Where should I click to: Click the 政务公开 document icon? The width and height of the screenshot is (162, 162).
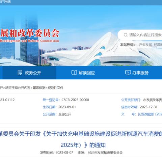[20, 73]
